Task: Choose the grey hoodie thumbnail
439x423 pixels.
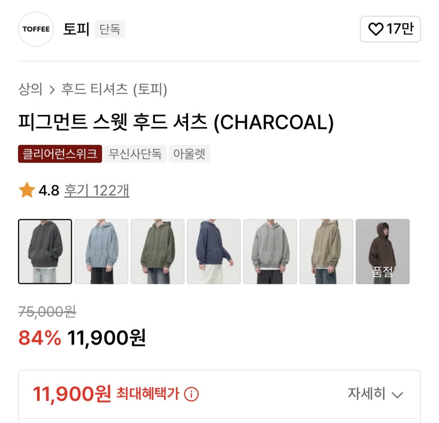Action: tap(270, 252)
